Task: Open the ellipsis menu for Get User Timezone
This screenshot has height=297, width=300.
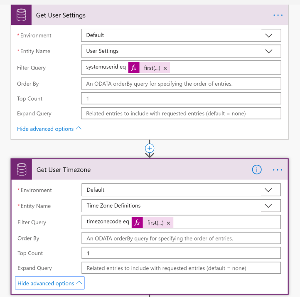Action: pos(278,170)
